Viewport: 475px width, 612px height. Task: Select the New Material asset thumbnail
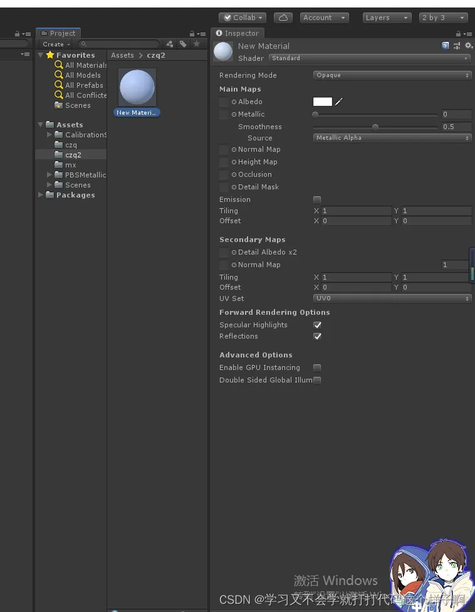click(x=137, y=87)
